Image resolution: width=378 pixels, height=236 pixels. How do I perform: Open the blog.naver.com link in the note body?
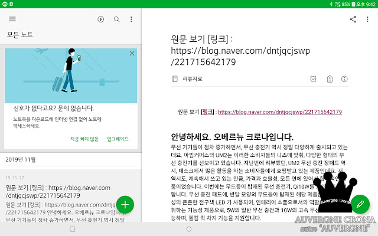point(280,112)
